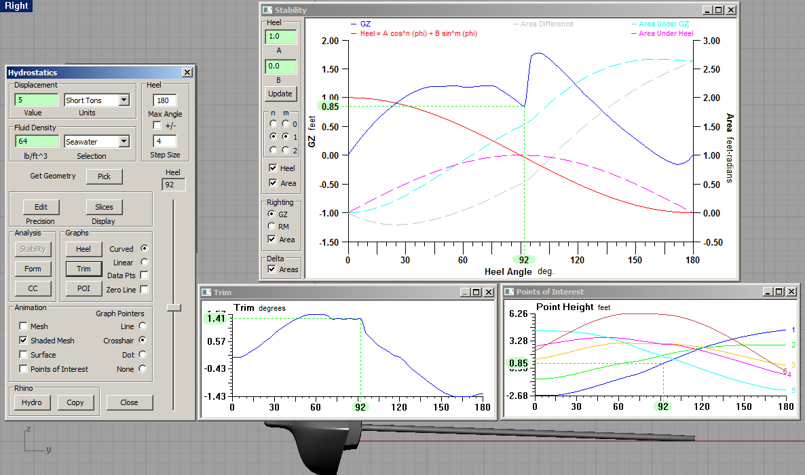Screen dimensions: 805x475
Task: Select the Crosshair graph pointer option
Action: pos(143,340)
